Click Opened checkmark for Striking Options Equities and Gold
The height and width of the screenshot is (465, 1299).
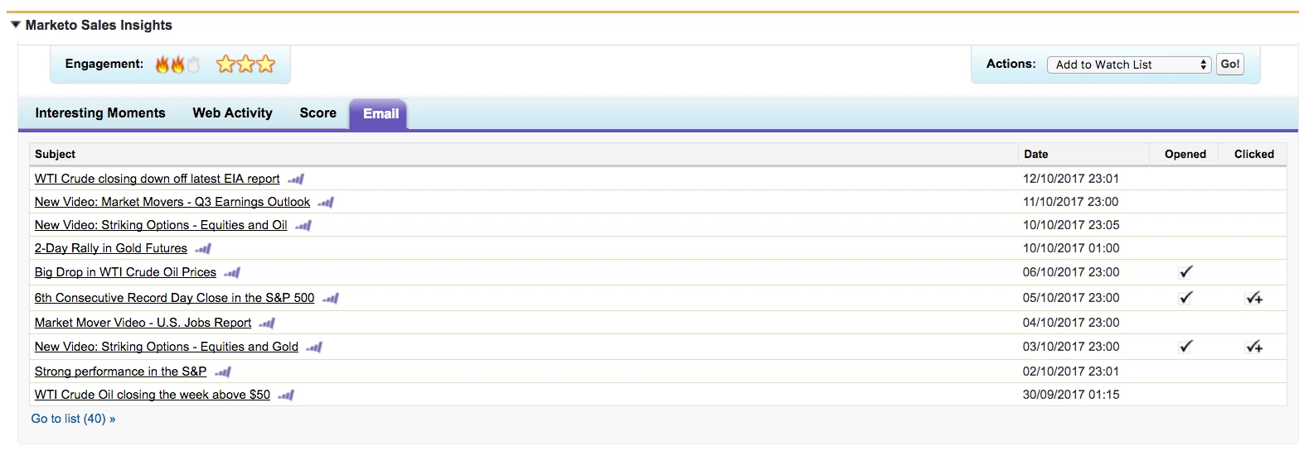pyautogui.click(x=1185, y=347)
